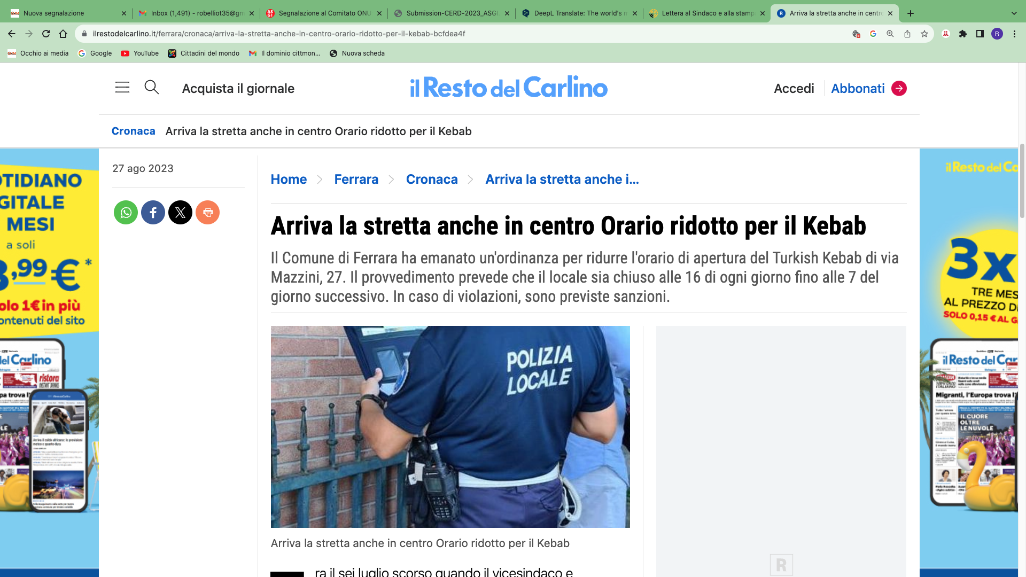Share article on X icon
The image size is (1026, 577).
pyautogui.click(x=180, y=213)
